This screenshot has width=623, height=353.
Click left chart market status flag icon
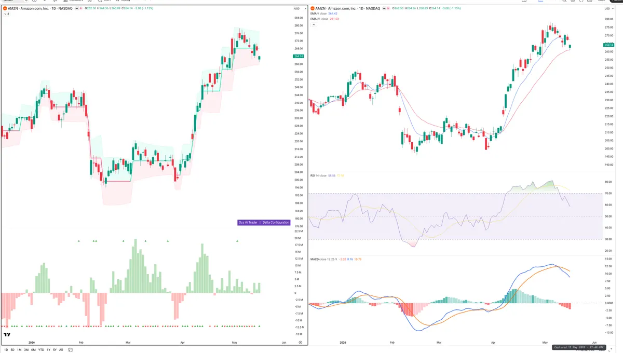pos(76,9)
